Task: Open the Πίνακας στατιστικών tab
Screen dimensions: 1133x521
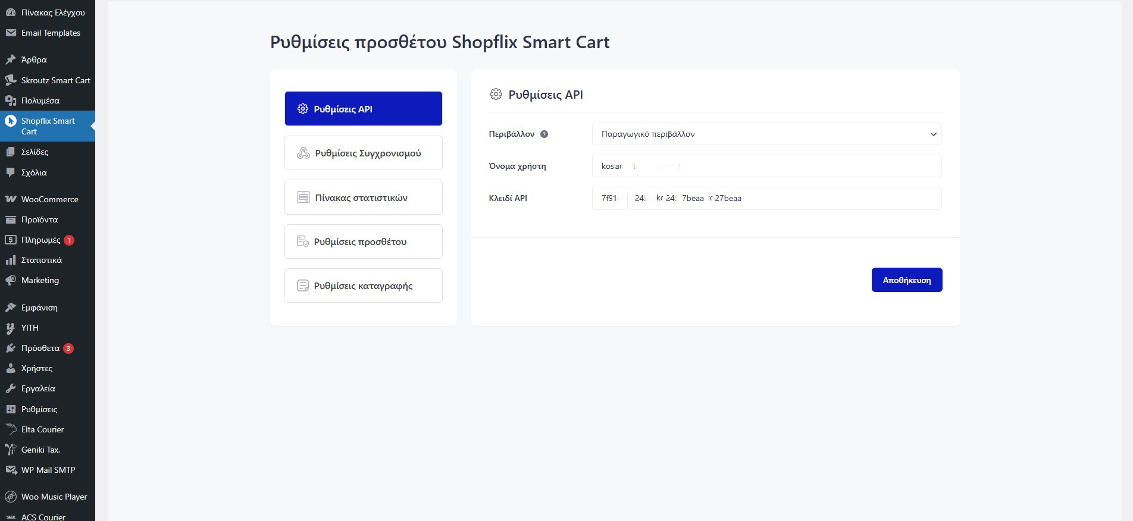Action: coord(363,197)
